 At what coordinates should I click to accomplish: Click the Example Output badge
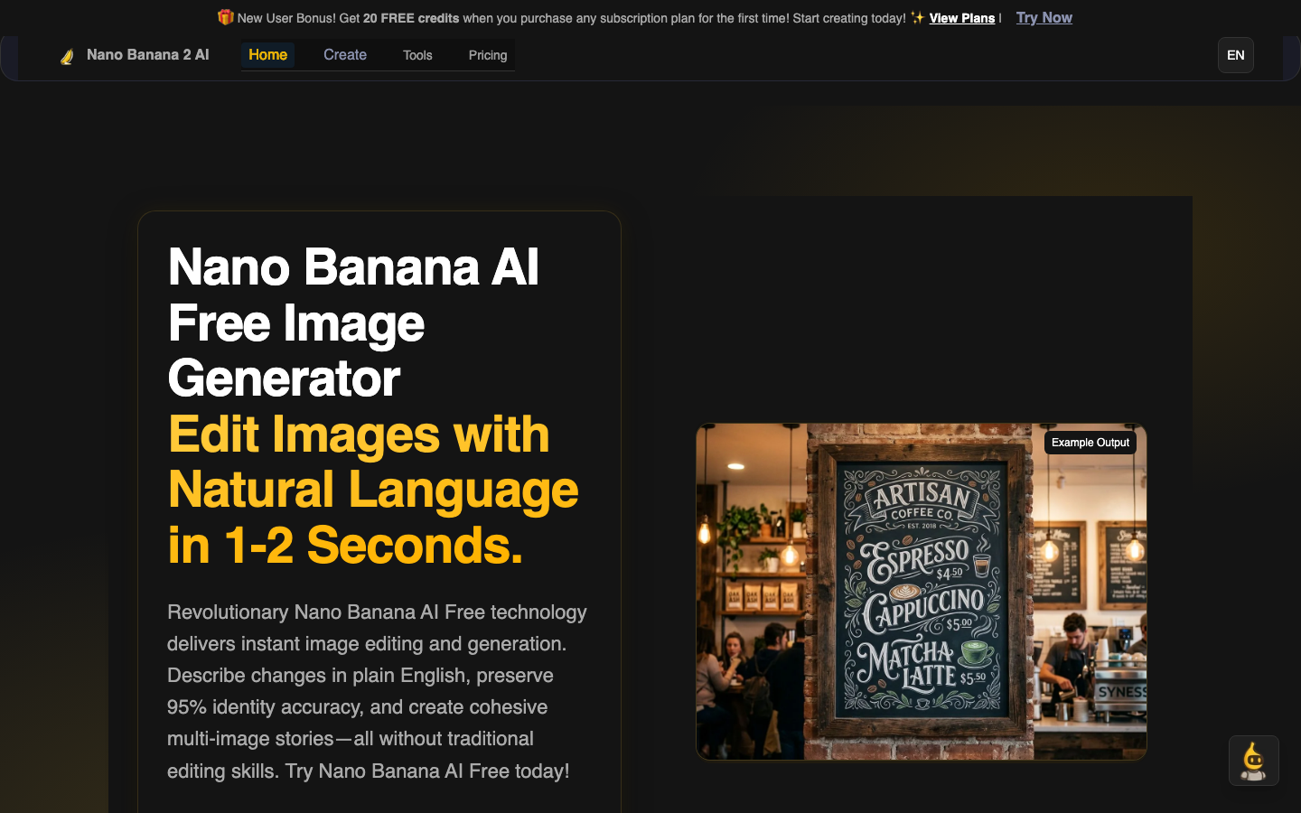1090,443
